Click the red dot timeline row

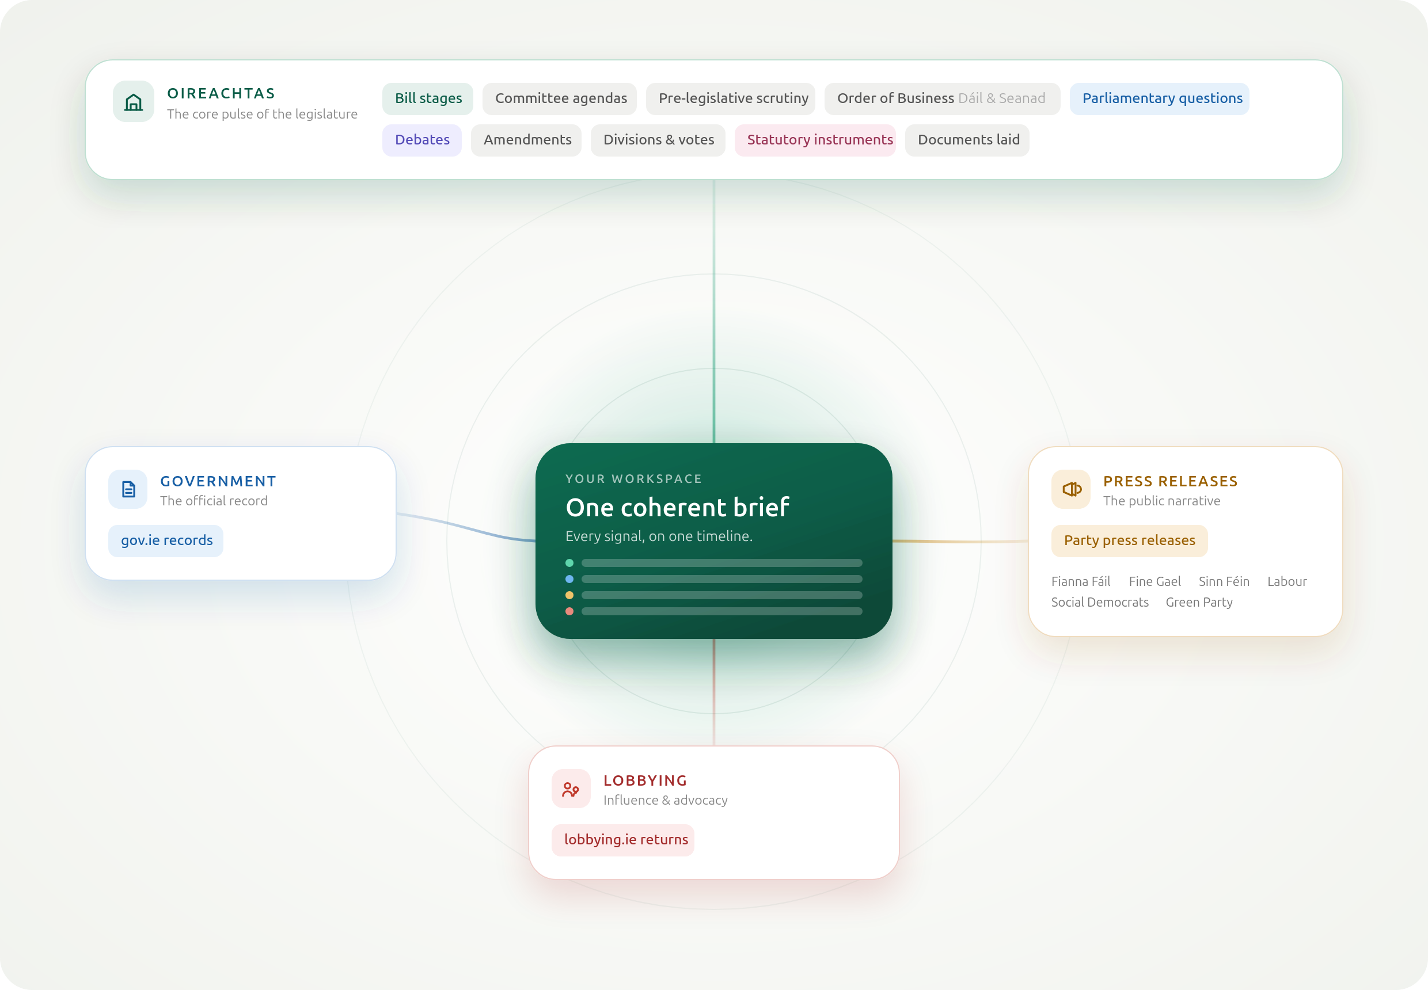pyautogui.click(x=713, y=612)
